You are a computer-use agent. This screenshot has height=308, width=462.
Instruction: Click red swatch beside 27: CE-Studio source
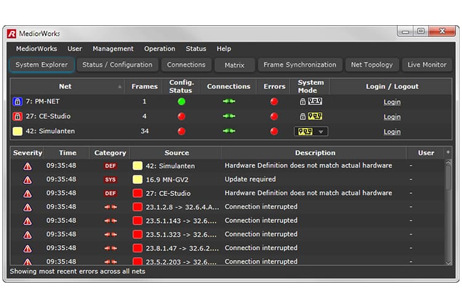click(x=137, y=193)
